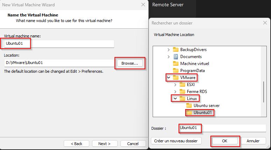The width and height of the screenshot is (271, 150).
Task: Expand the ESXI tree node
Action: pyautogui.click(x=175, y=85)
